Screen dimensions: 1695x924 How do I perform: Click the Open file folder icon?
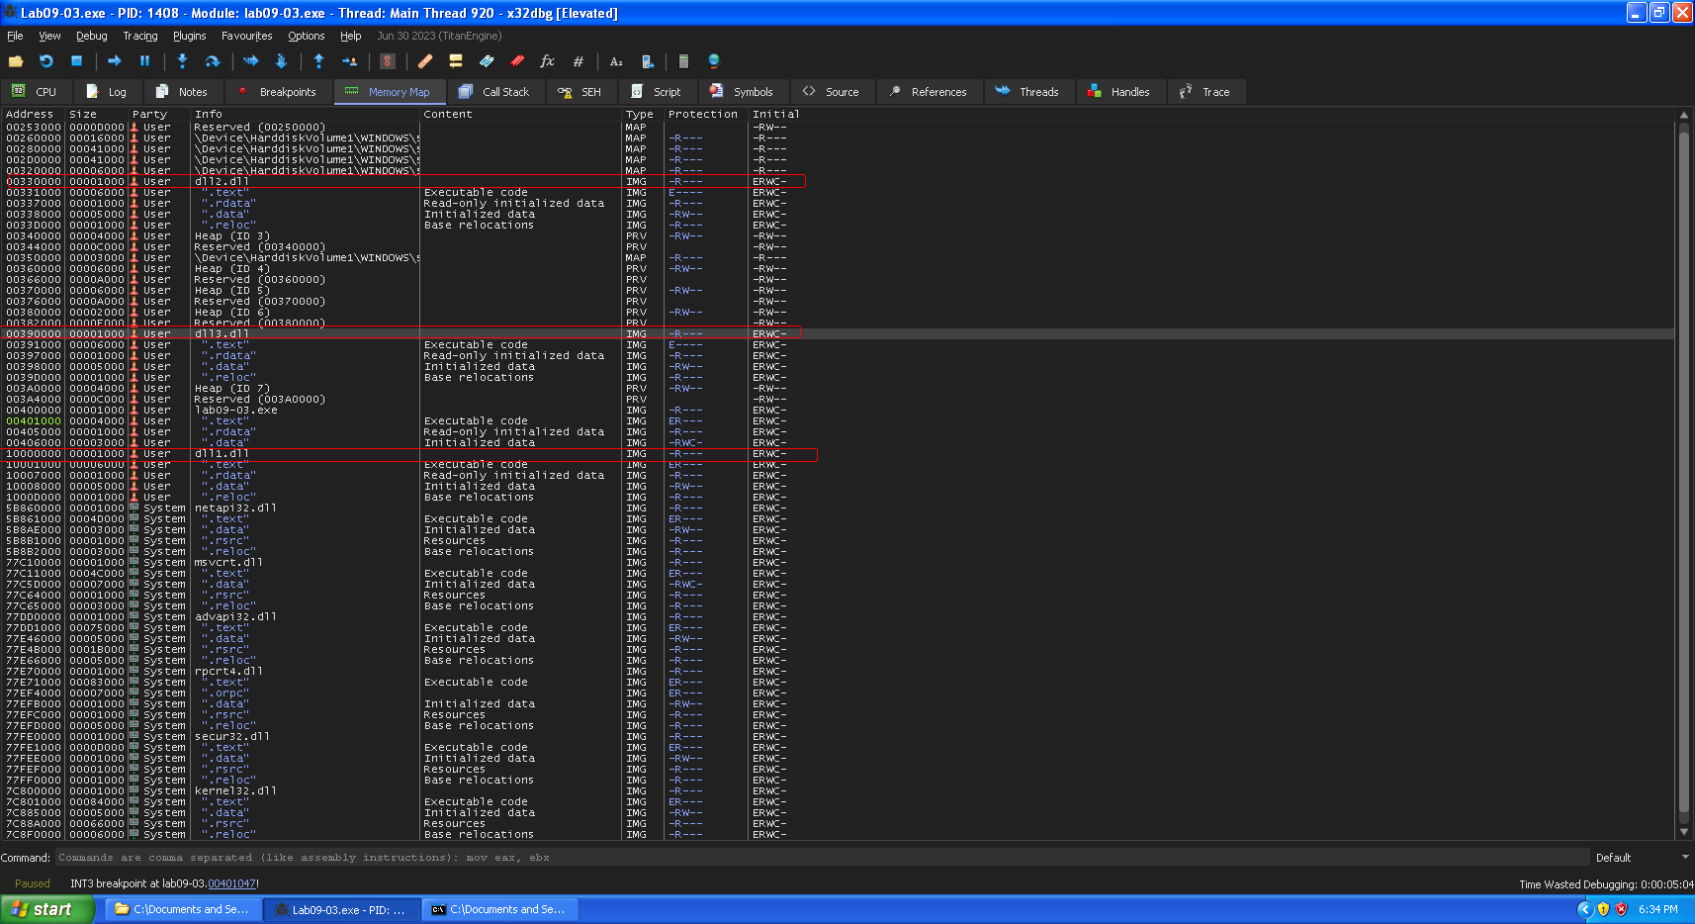coord(16,61)
